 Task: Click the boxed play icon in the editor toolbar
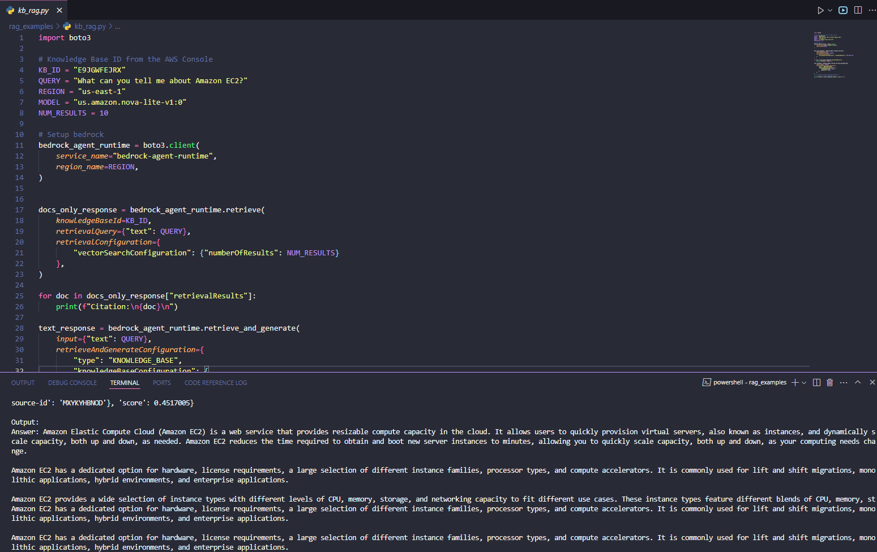click(x=843, y=10)
